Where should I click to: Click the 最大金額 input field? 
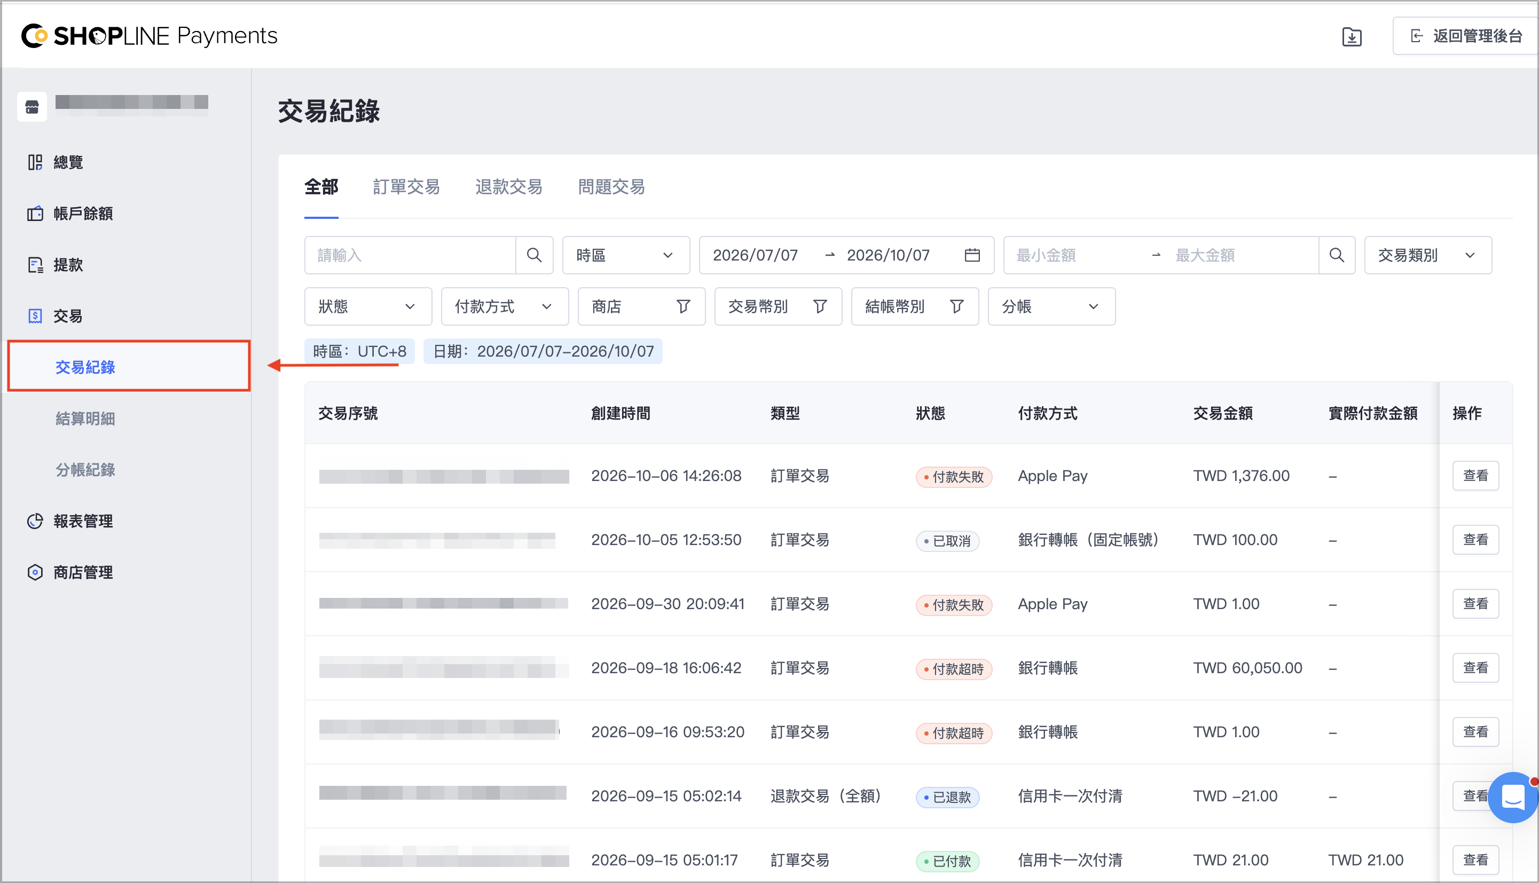1239,255
